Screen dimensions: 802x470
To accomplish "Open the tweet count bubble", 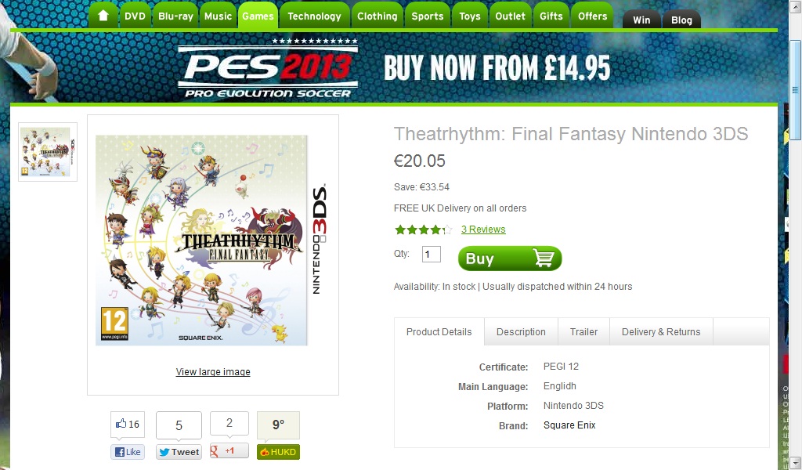I will 179,425.
